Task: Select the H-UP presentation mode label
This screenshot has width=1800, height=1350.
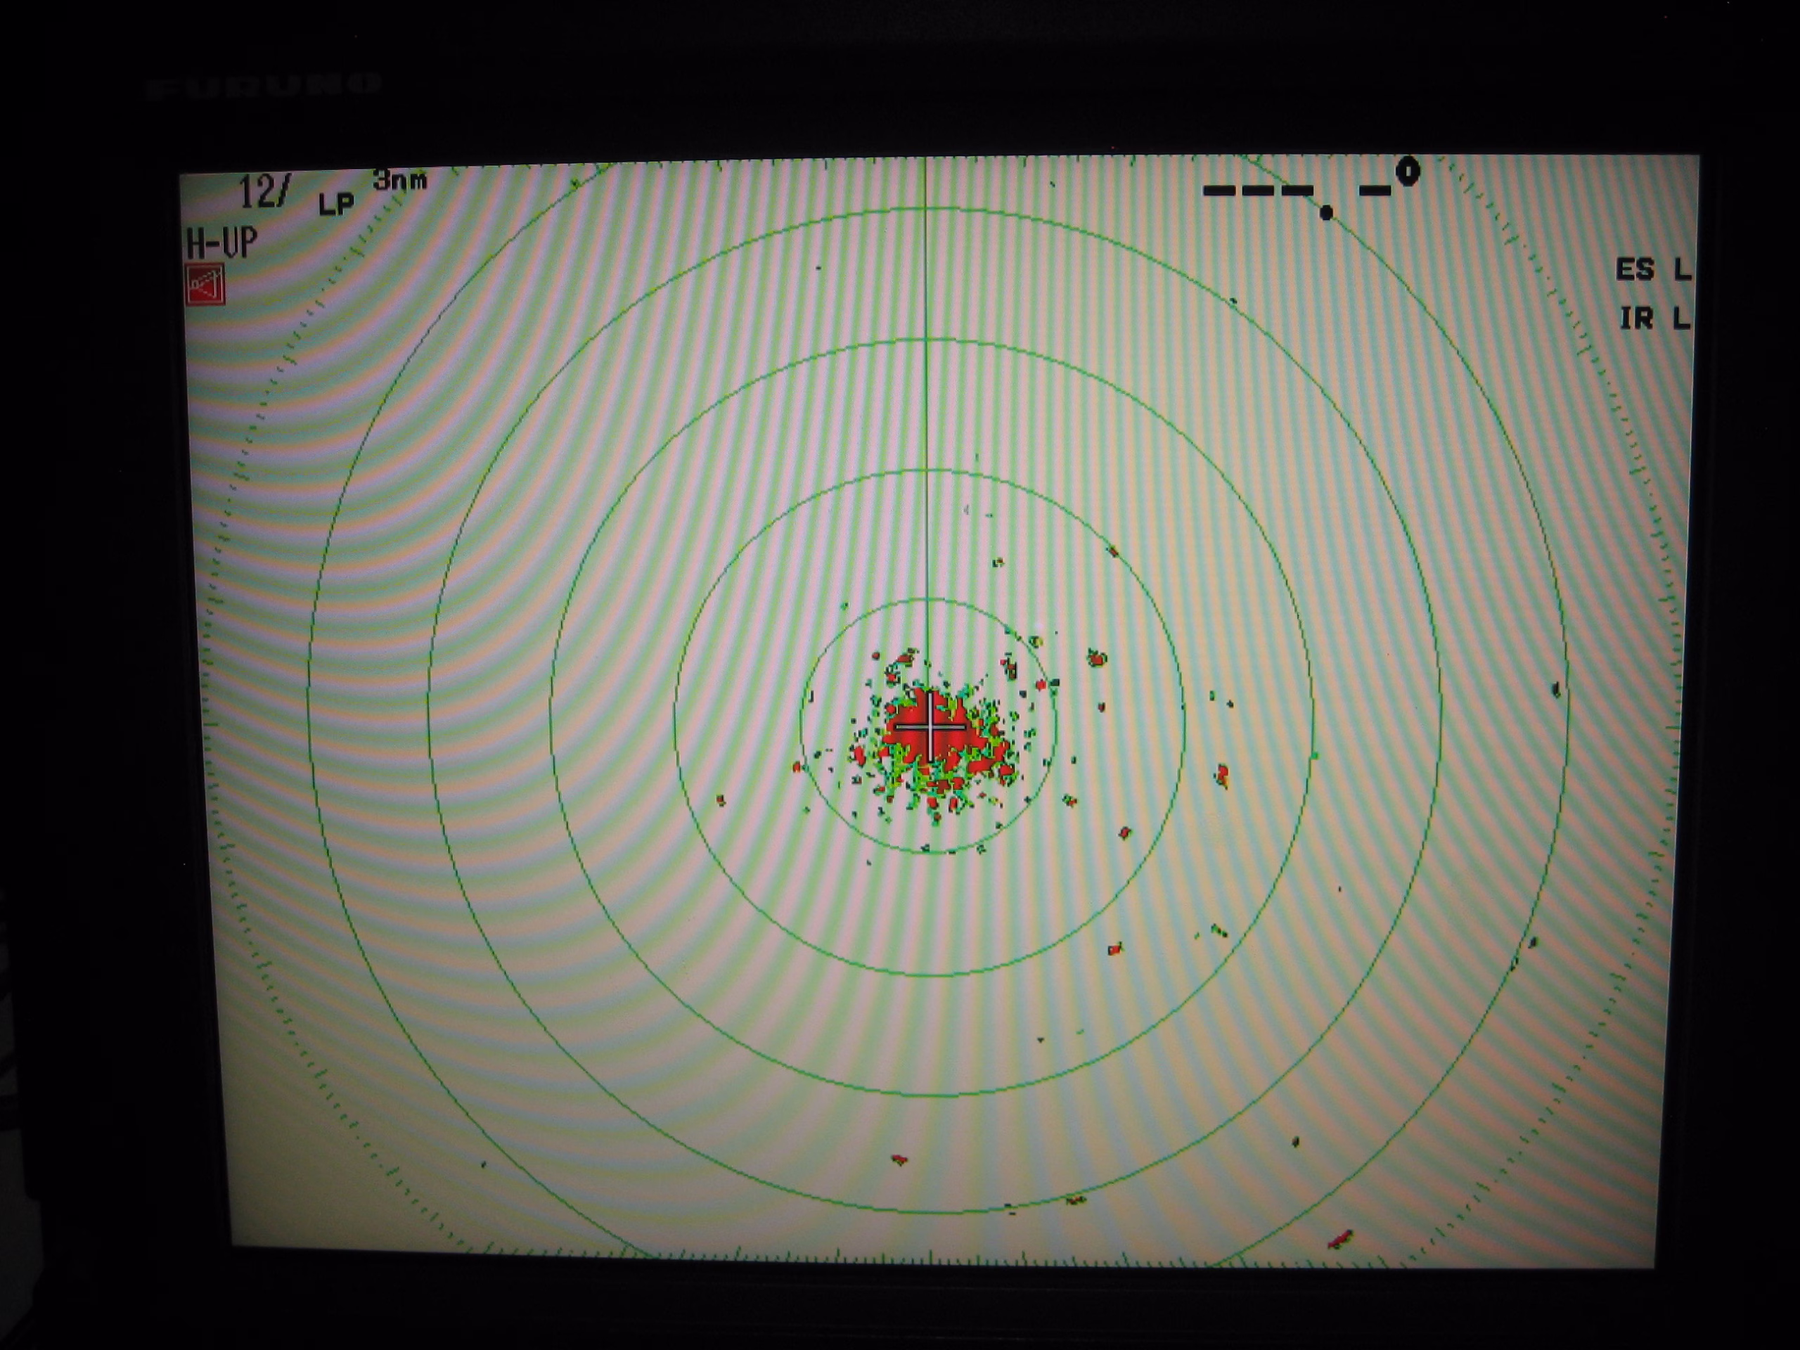Action: pos(222,242)
